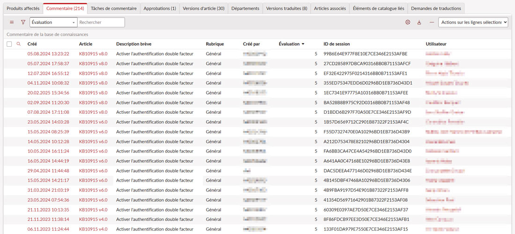Click into the Rechercher search field
This screenshot has height=234, width=515.
(x=101, y=22)
